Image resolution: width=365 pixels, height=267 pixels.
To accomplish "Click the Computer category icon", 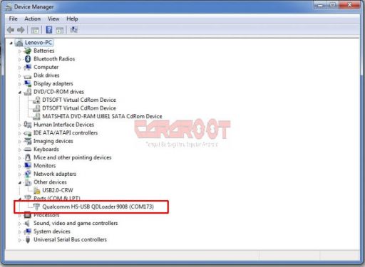I will click(28, 67).
